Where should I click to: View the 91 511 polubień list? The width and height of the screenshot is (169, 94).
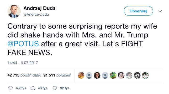(x=57, y=75)
